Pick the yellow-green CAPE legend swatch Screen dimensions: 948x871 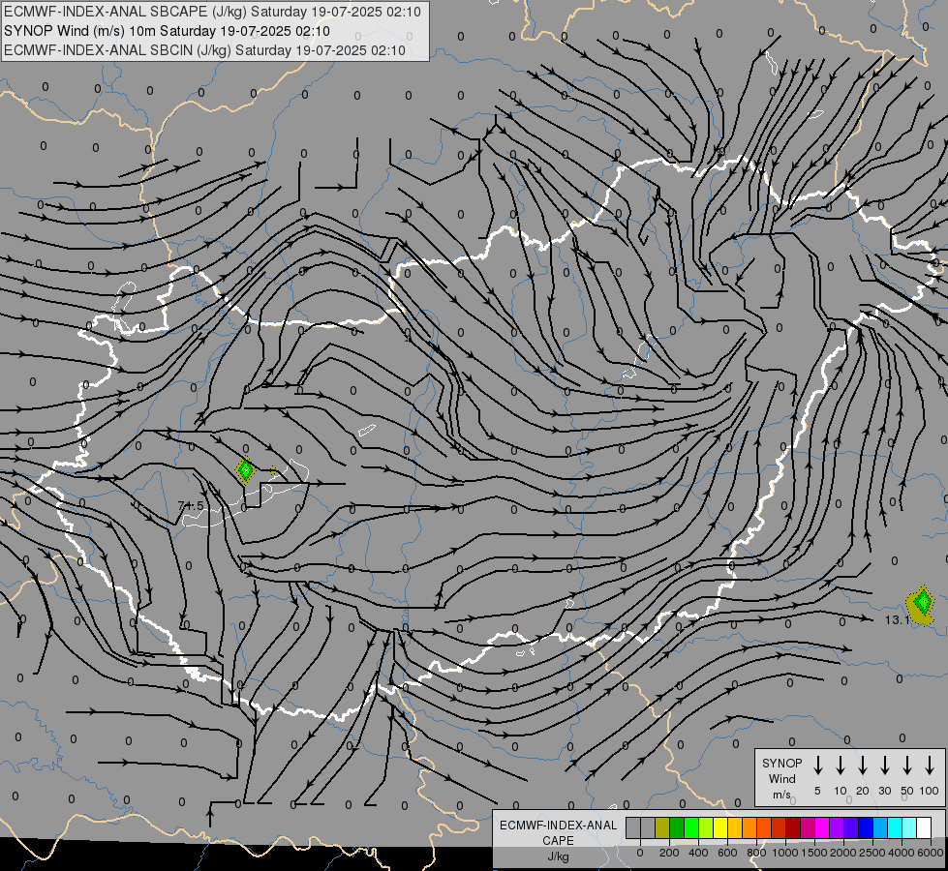coord(706,828)
